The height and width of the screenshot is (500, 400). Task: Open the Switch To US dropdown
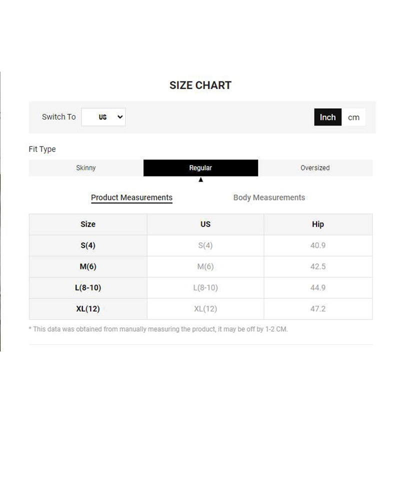point(103,117)
